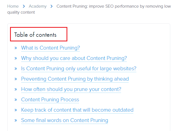Click the » bullet beside 'How often should you prune'
Screen dimensions: 183x131
[16, 90]
